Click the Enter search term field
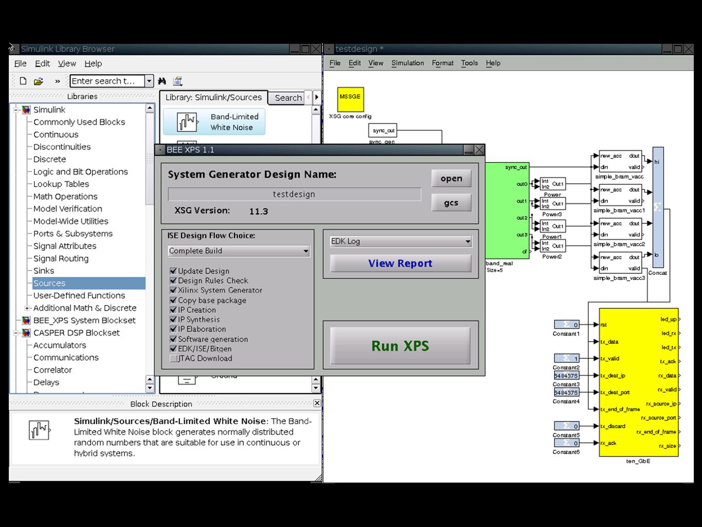Image resolution: width=702 pixels, height=527 pixels. tap(107, 81)
